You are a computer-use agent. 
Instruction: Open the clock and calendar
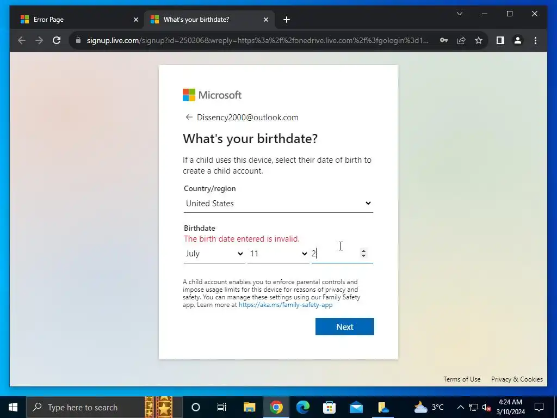point(510,407)
